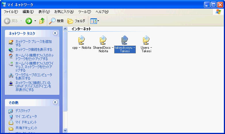Image resolution: width=225 pixels, height=134 pixels.
Task: Click the sidebar scrollbar up arrow
Action: [x=65, y=29]
